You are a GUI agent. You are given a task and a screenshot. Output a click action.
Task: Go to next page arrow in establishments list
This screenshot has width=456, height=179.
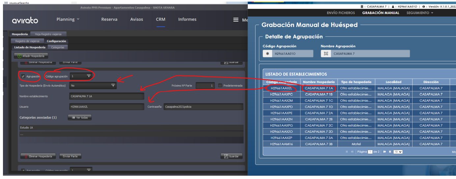click(384, 152)
